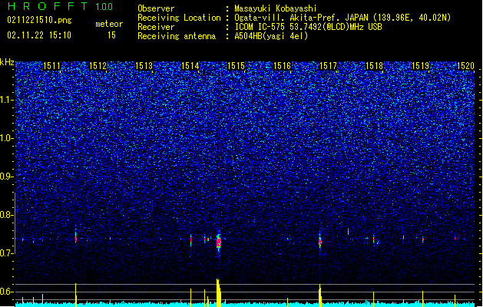Click the Receiving Location label
Viewport: 483px width, 307px height.
179,18
